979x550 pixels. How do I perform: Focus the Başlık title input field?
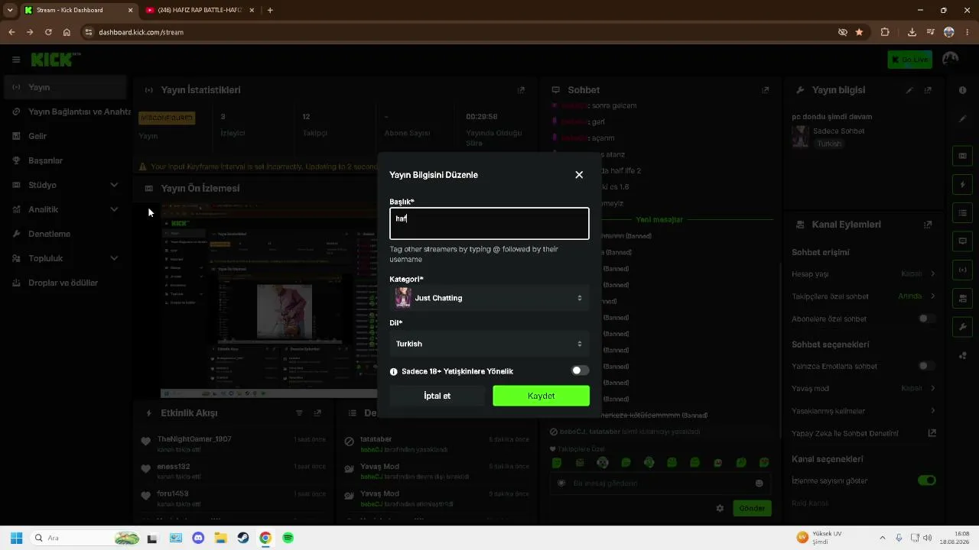click(489, 223)
